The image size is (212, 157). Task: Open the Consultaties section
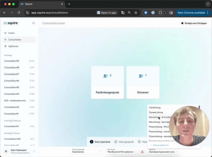point(19,40)
